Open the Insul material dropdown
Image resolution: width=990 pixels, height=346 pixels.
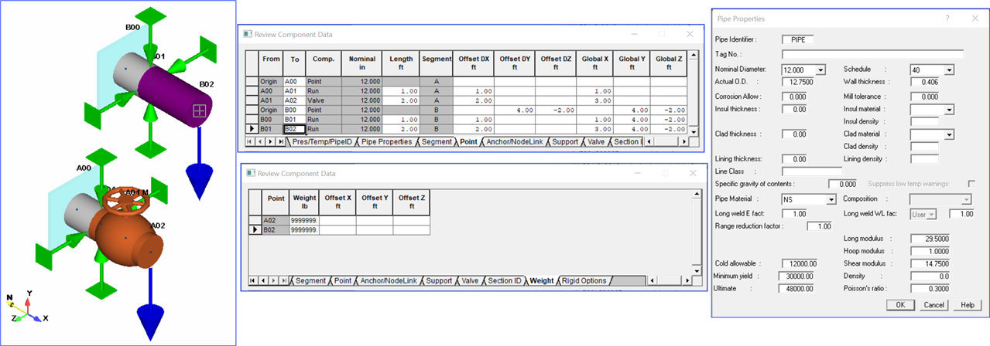click(949, 110)
